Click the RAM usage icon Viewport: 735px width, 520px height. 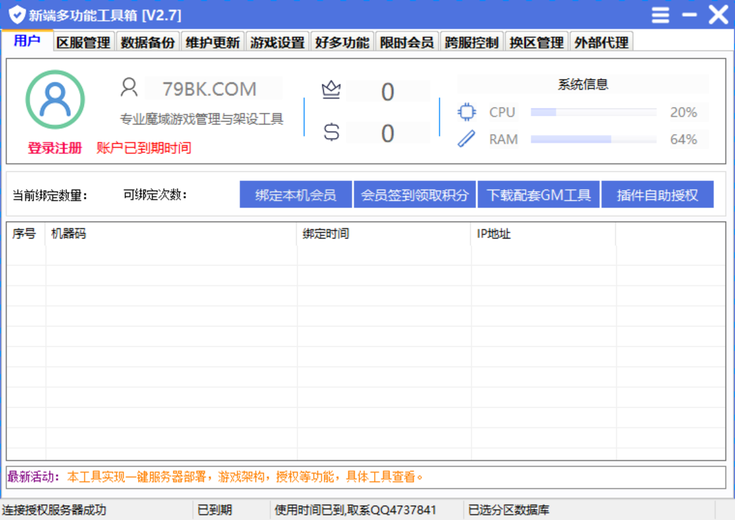466,139
